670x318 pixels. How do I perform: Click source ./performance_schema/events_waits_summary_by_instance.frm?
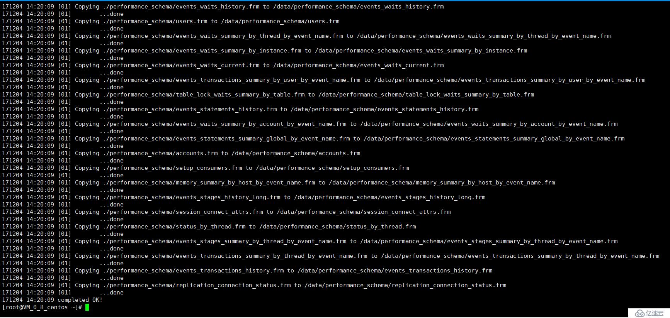202,51
